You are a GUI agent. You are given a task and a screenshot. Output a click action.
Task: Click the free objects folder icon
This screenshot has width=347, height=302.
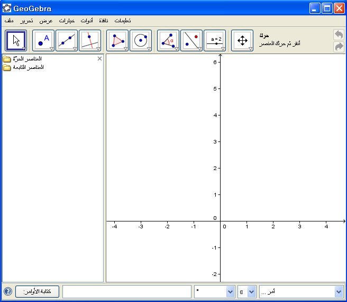pyautogui.click(x=7, y=59)
